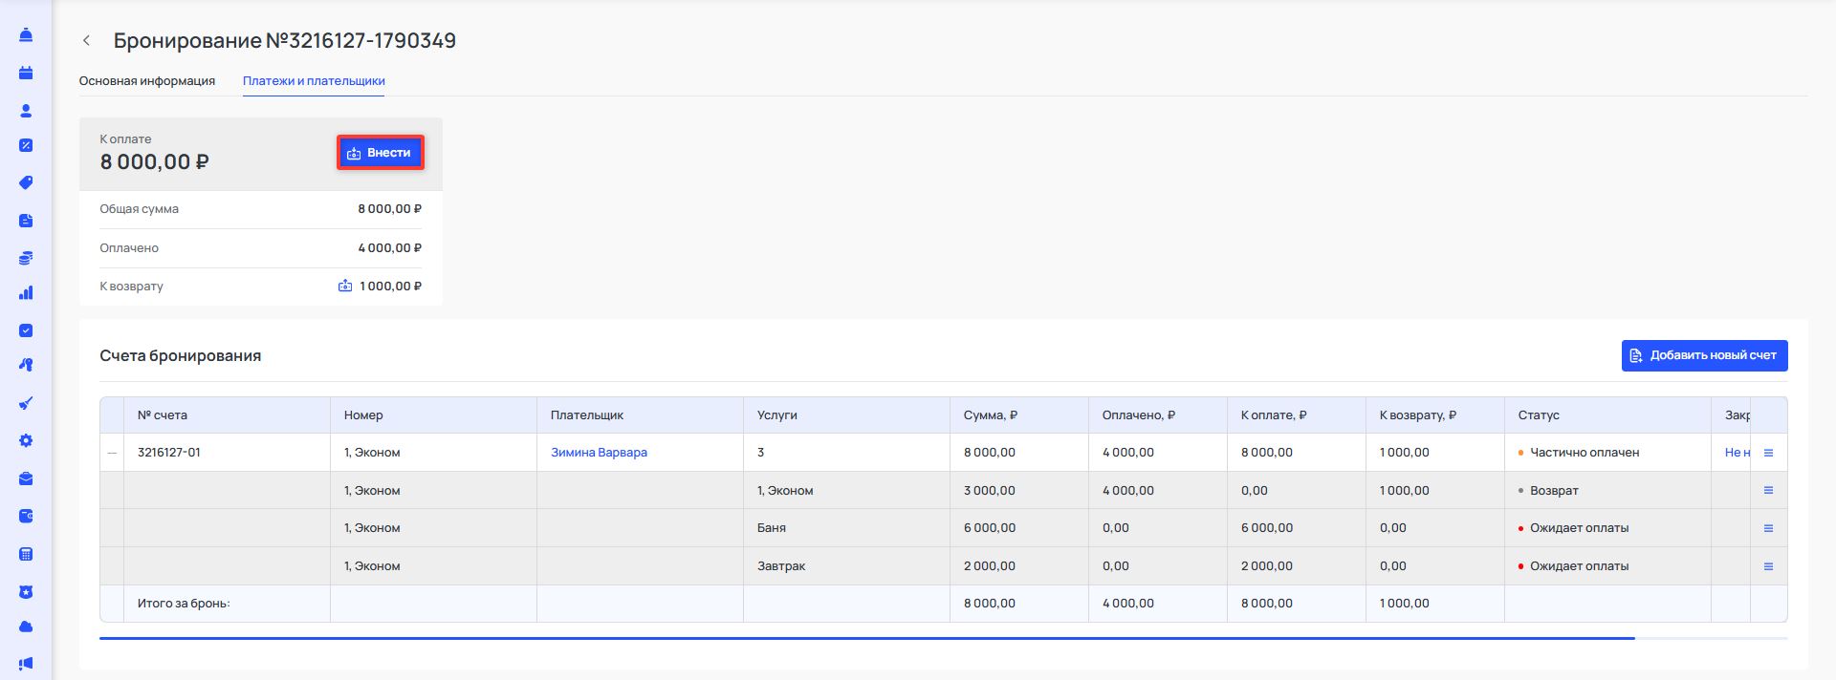Click the Добавить новый счет button

click(1704, 355)
